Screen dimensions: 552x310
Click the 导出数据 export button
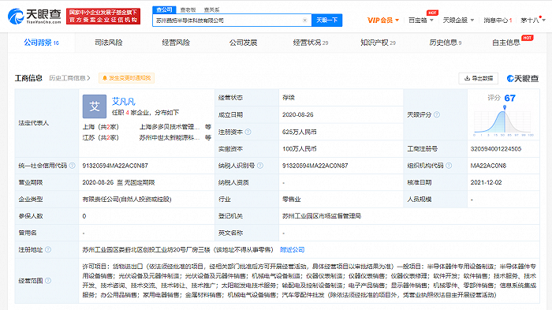[478, 78]
